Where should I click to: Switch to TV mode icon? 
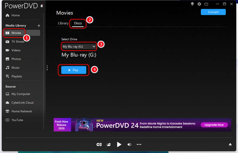click(x=206, y=4)
